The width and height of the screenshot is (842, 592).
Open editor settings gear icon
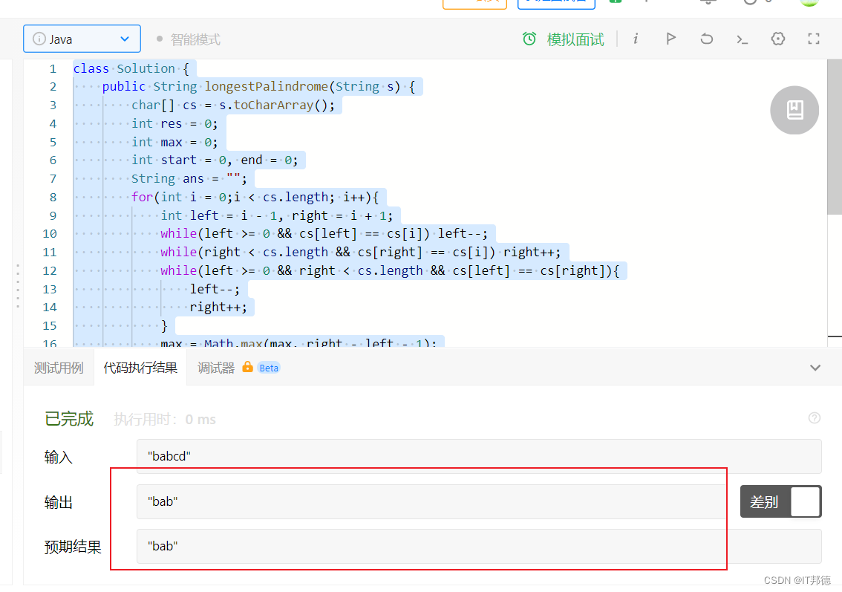778,39
